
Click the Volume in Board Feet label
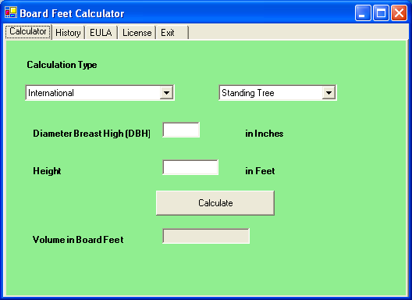click(x=78, y=240)
